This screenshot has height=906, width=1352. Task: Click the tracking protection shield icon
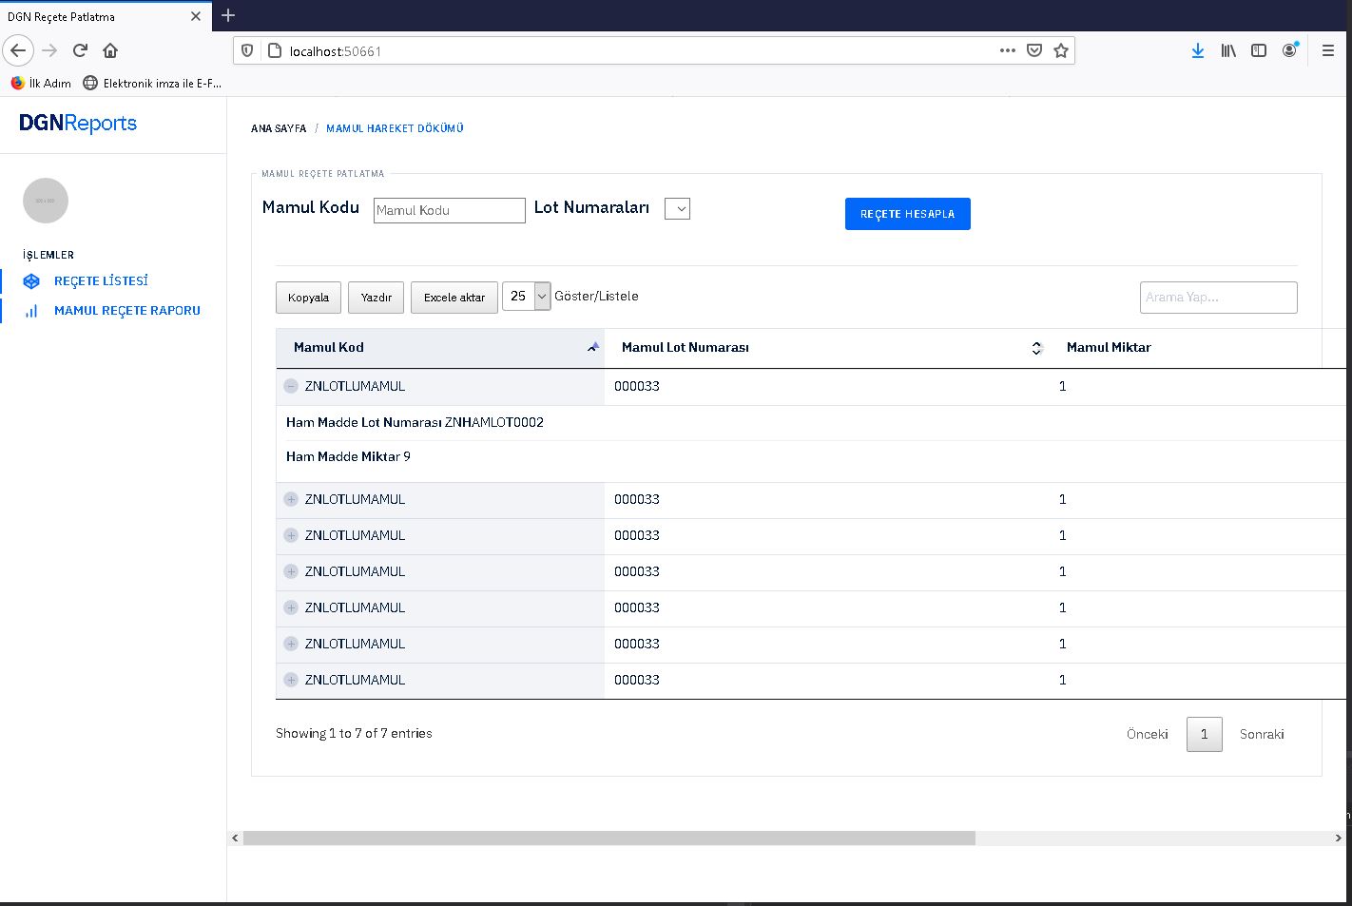tap(247, 50)
